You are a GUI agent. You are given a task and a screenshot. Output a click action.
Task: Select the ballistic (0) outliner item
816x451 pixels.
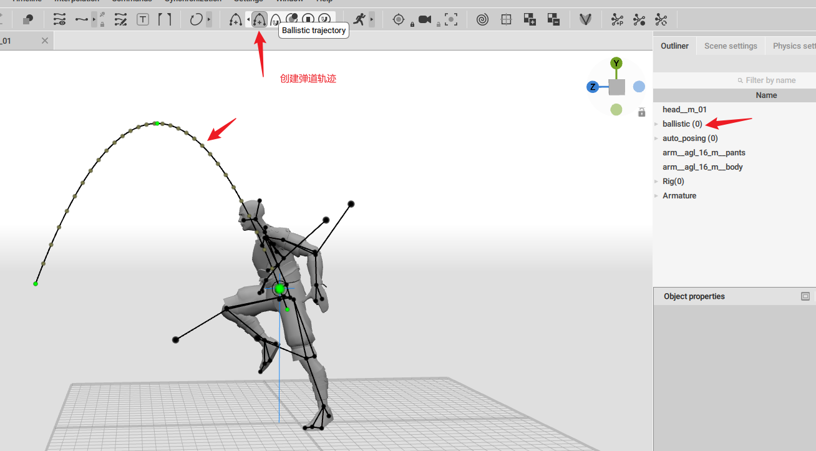(x=682, y=124)
